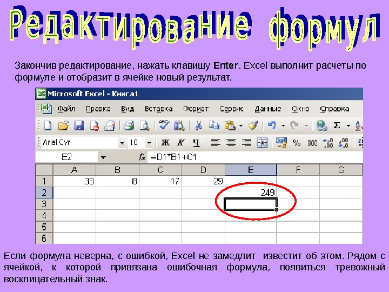389x292 pixels.
Task: Click the Select All corner button
Action: 44,170
